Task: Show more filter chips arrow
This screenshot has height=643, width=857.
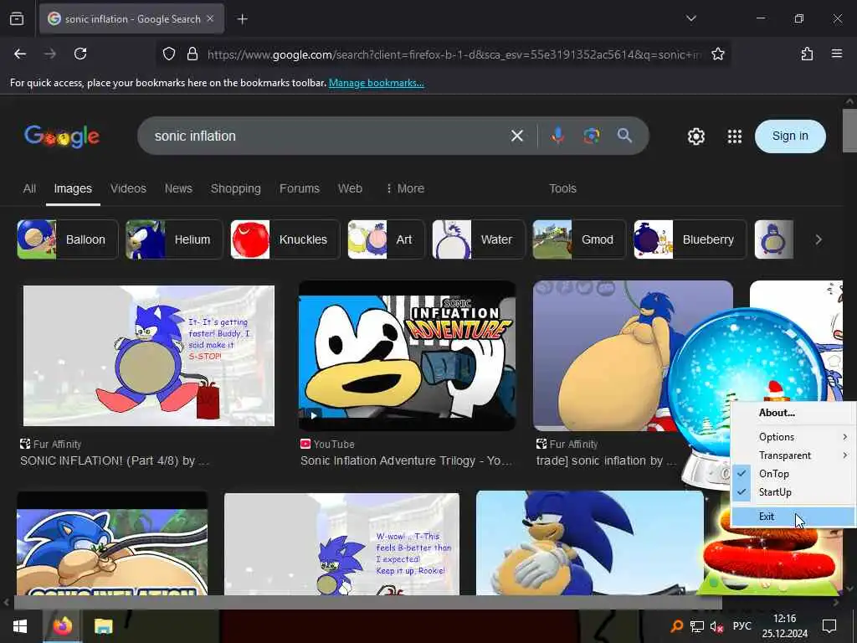Action: [819, 239]
